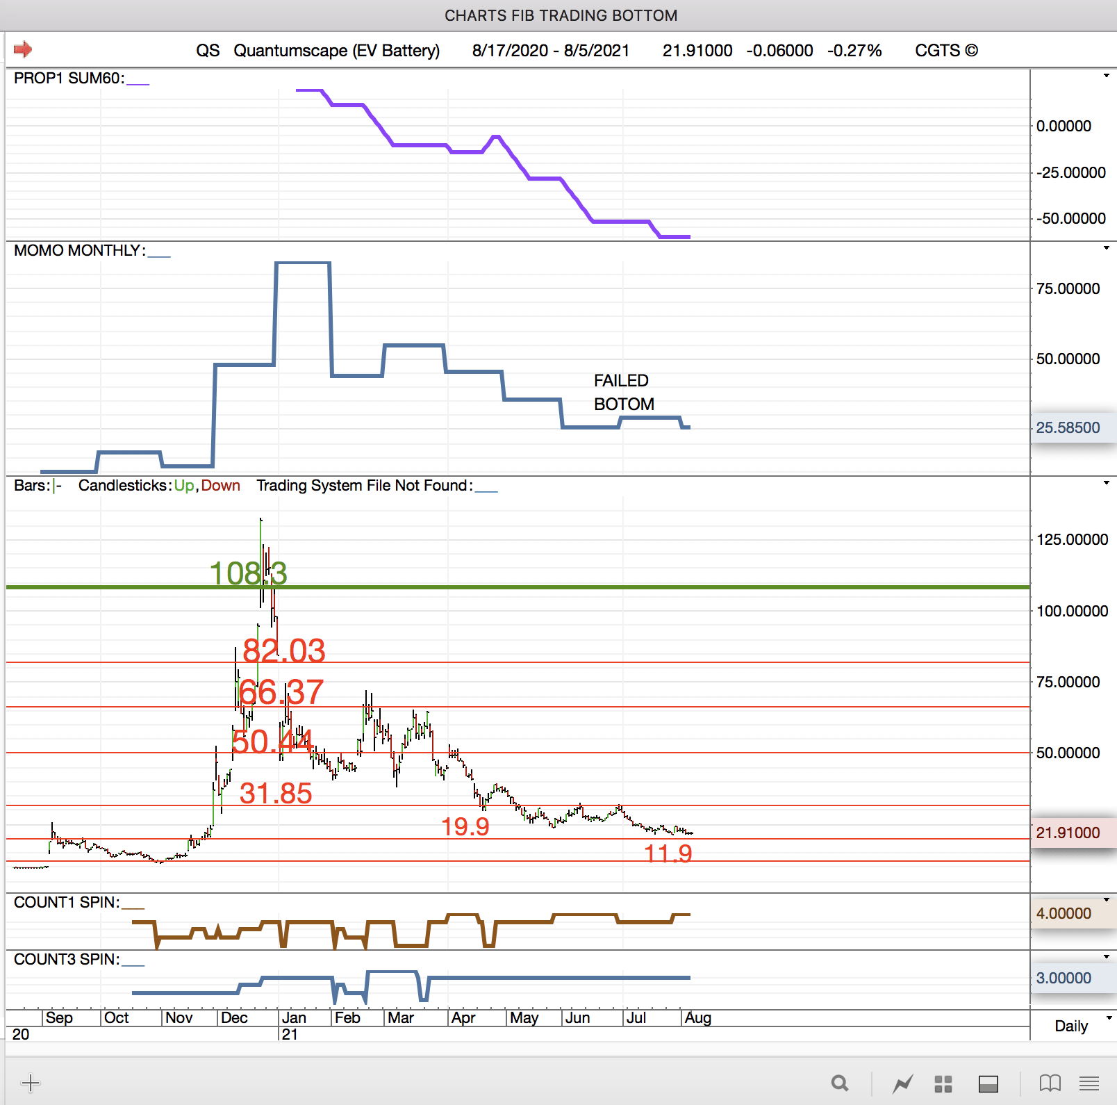Image resolution: width=1117 pixels, height=1105 pixels.
Task: Open the four-square grid layout icon
Action: click(x=943, y=1083)
